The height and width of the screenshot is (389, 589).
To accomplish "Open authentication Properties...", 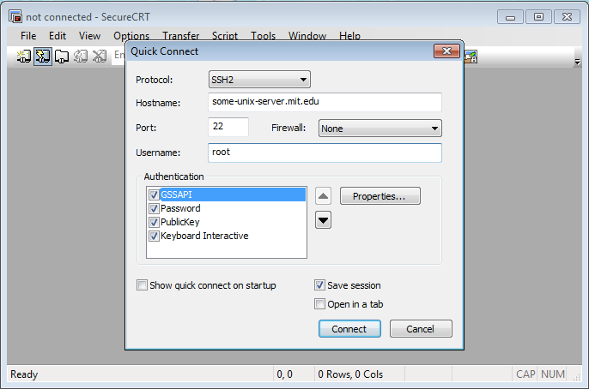I will pyautogui.click(x=380, y=196).
